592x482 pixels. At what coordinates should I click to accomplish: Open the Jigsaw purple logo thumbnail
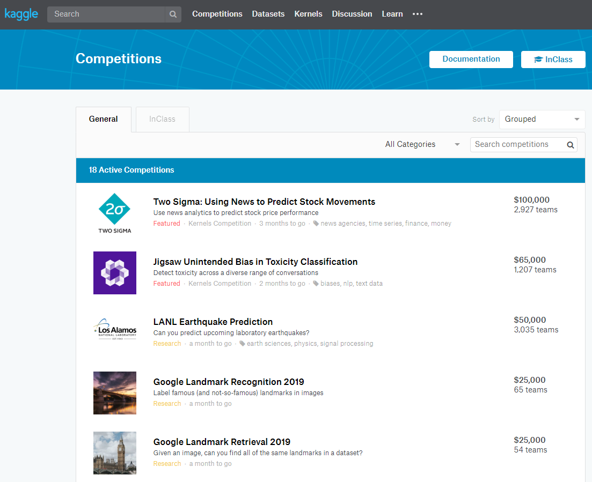(x=115, y=273)
